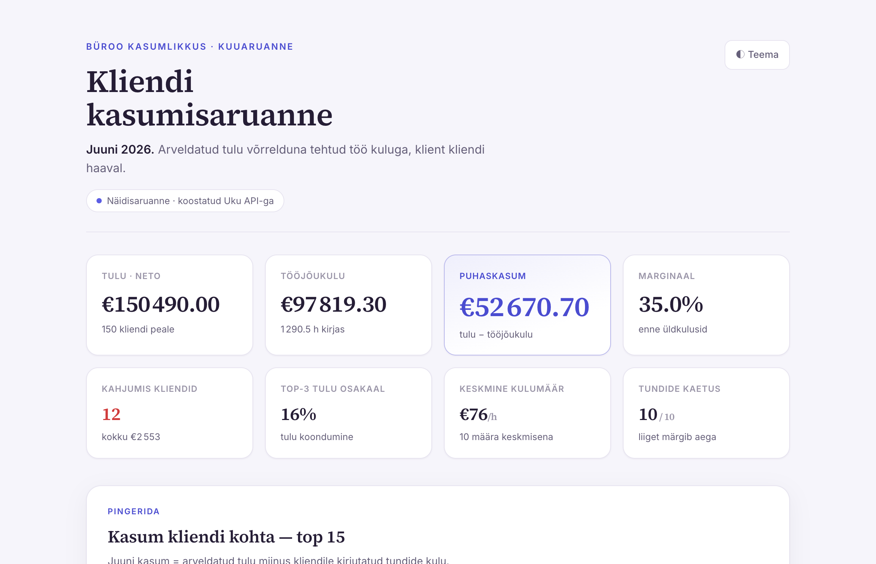Click the Kahjumis kliendid label
Viewport: 876px width, 564px height.
click(x=150, y=389)
